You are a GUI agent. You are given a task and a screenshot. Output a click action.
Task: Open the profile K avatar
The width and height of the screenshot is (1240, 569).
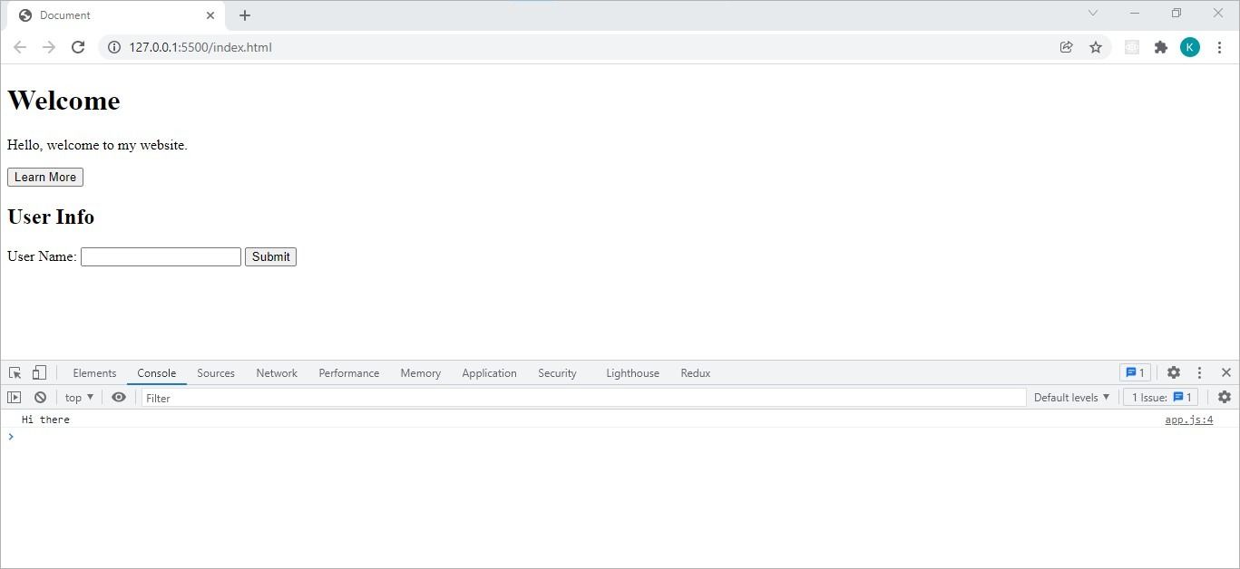(1190, 47)
